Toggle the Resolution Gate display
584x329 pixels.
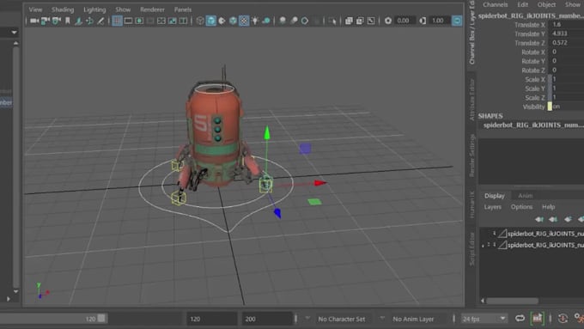(x=139, y=21)
